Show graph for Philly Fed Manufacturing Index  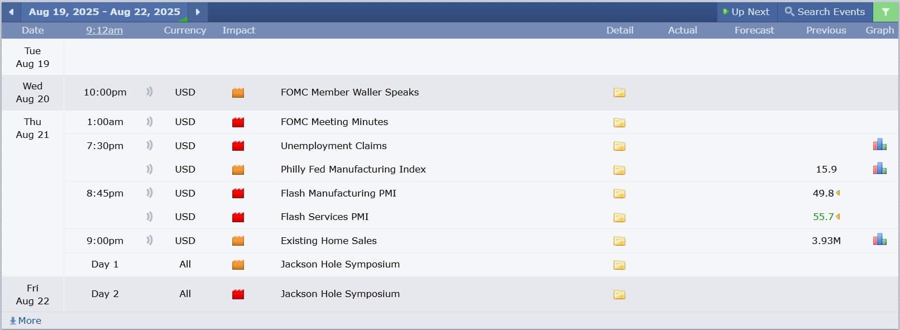point(879,169)
